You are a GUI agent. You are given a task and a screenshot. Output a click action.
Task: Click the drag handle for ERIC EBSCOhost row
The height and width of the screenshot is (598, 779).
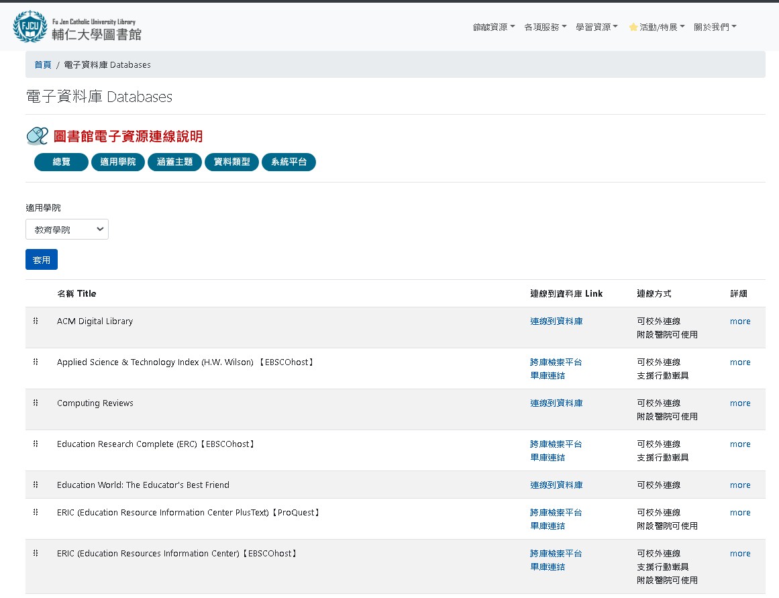coord(36,553)
